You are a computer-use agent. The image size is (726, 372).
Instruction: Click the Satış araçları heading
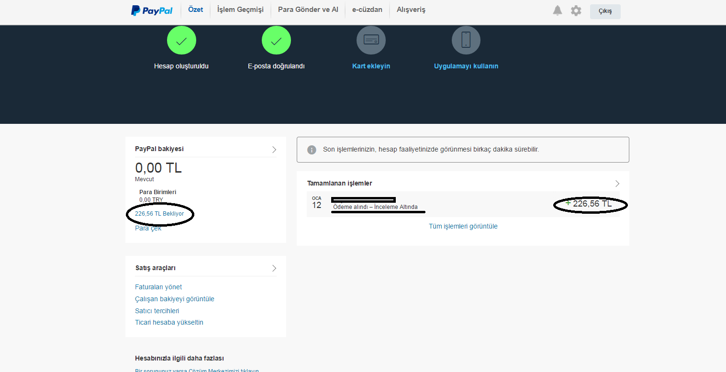[155, 268]
